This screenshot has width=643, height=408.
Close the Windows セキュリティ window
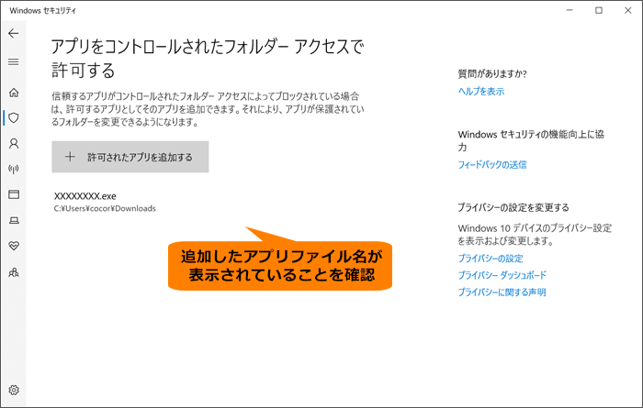627,10
